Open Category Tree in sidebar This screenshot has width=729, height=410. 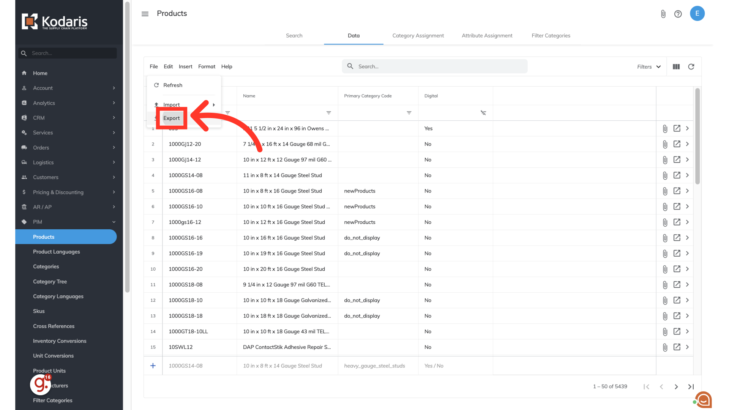(50, 282)
